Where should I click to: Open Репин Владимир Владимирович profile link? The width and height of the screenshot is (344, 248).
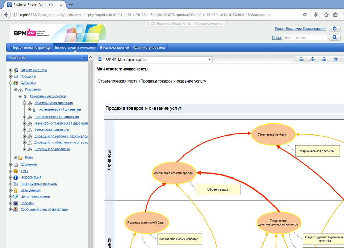300,29
